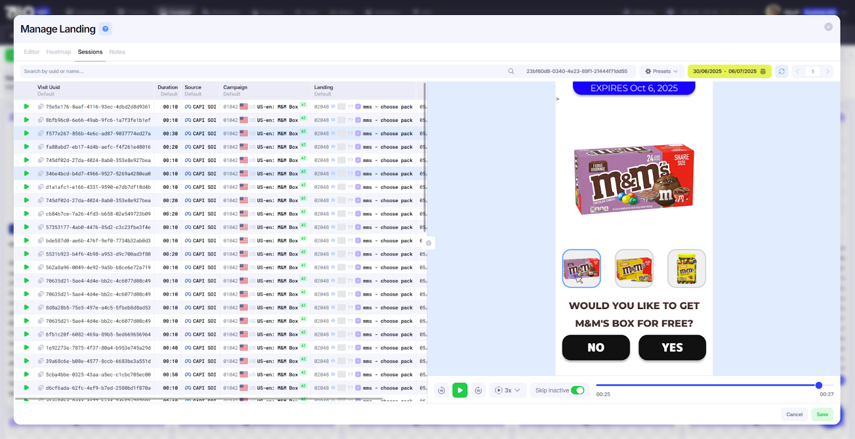Open the 3x playback speed dropdown
The width and height of the screenshot is (855, 439).
click(508, 390)
